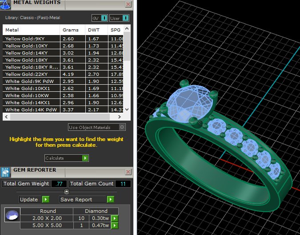Close the Metal Weights panel
Screen dimensions: 300x235
[x=128, y=4]
